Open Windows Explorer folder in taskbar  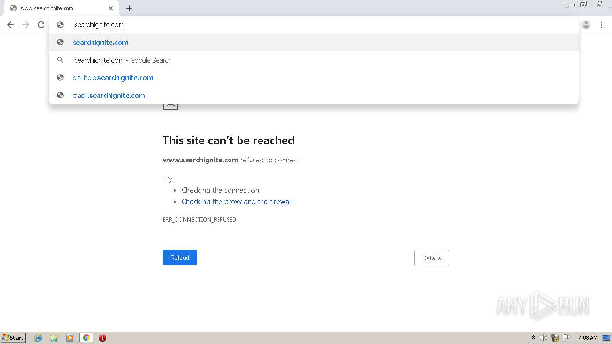coord(54,338)
